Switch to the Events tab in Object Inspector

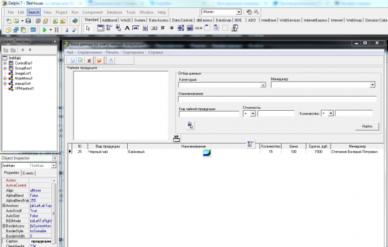click(28, 173)
